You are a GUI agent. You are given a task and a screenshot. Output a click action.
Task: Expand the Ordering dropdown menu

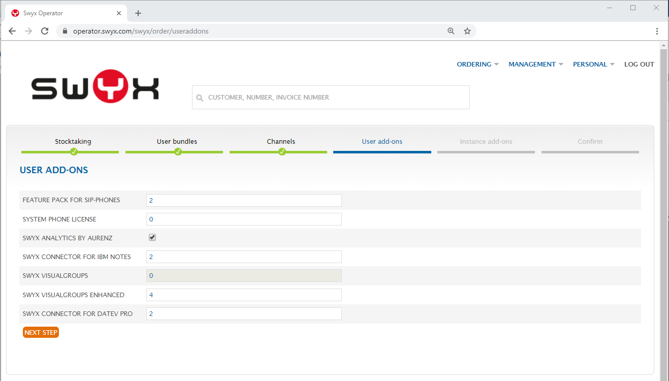pyautogui.click(x=477, y=64)
